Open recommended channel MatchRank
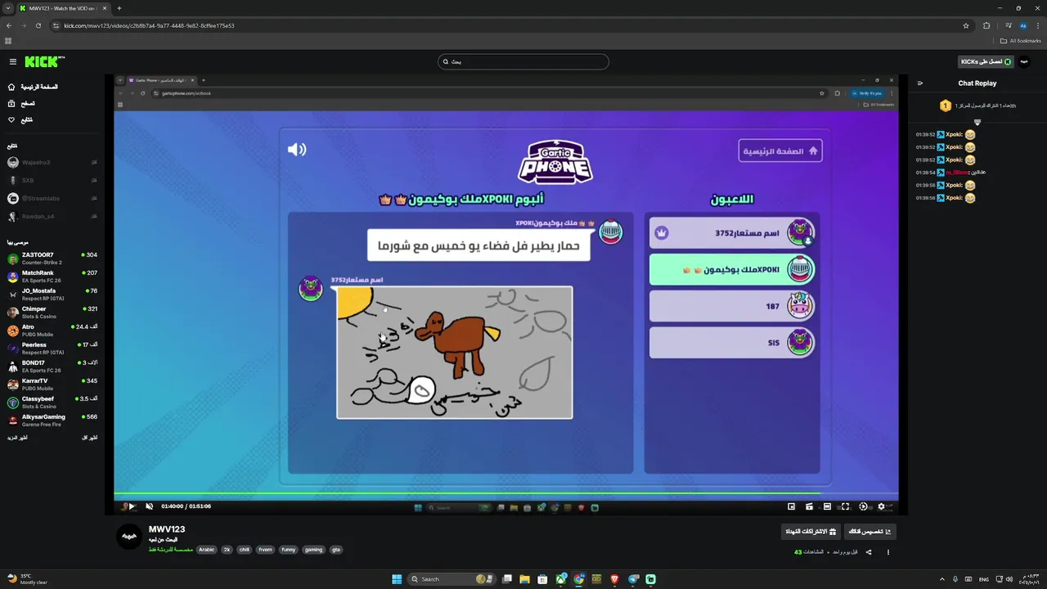This screenshot has height=589, width=1047. coord(52,277)
